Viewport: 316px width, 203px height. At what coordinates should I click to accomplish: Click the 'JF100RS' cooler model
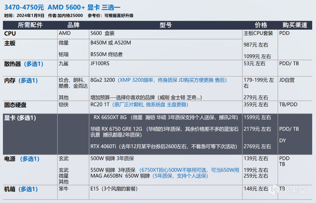100,64
